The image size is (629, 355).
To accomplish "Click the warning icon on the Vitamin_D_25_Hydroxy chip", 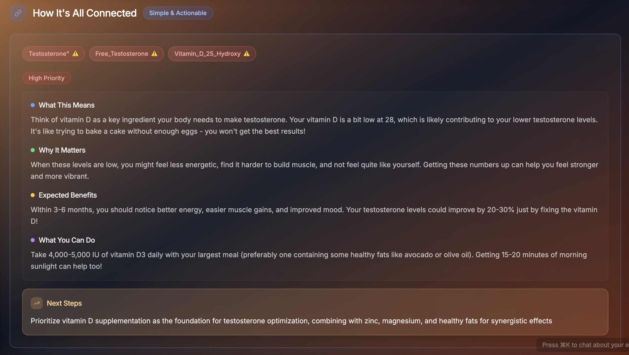I will [x=247, y=54].
